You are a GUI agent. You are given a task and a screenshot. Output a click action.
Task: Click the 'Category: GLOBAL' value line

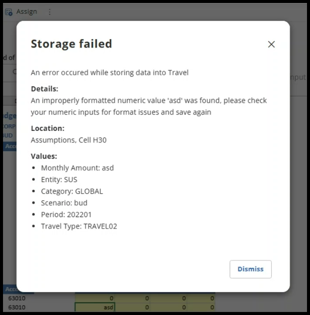pyautogui.click(x=72, y=191)
